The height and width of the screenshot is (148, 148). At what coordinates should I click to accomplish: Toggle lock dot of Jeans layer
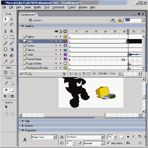[x=61, y=46]
